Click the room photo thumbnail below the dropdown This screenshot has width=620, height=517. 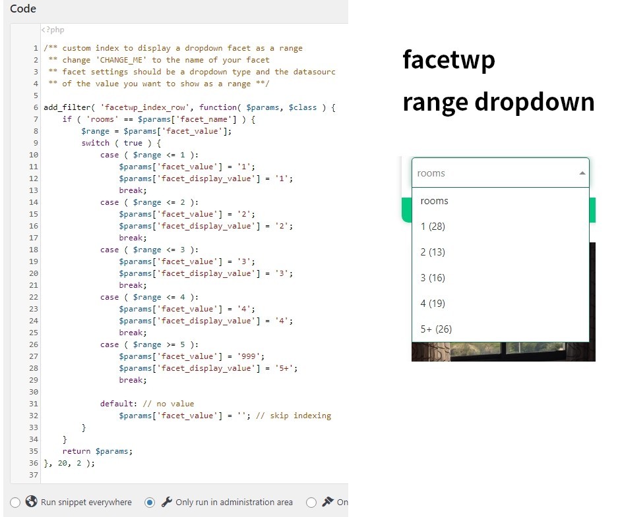point(503,352)
